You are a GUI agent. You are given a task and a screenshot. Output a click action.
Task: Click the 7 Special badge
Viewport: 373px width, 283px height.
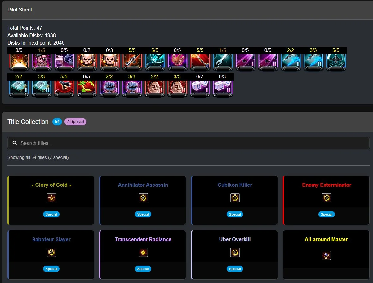click(75, 122)
